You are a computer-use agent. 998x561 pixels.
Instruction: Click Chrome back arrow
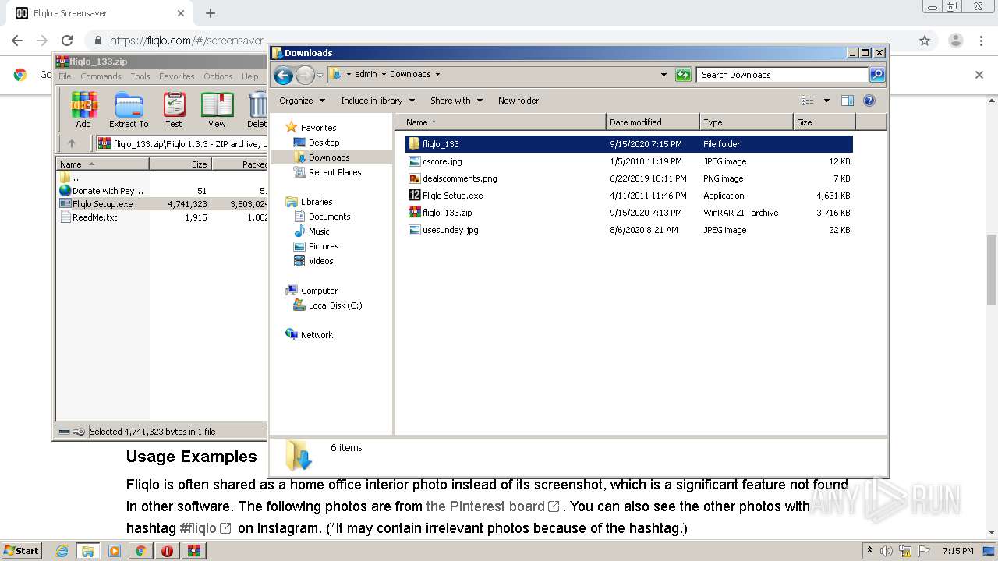[x=17, y=41]
